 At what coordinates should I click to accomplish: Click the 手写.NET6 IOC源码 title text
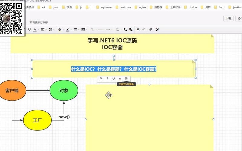[x=112, y=40]
